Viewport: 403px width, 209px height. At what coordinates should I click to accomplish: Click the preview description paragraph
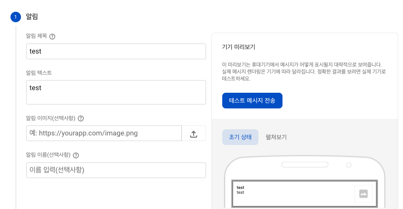click(x=304, y=71)
